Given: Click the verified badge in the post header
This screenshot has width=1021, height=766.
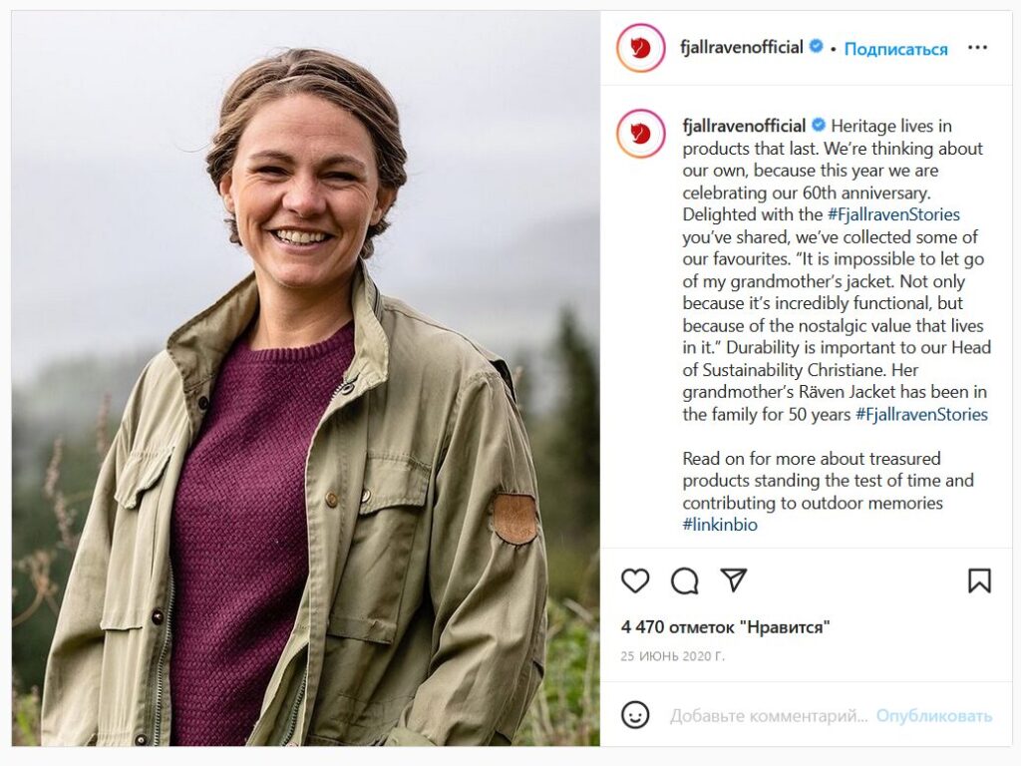Looking at the screenshot, I should (817, 47).
